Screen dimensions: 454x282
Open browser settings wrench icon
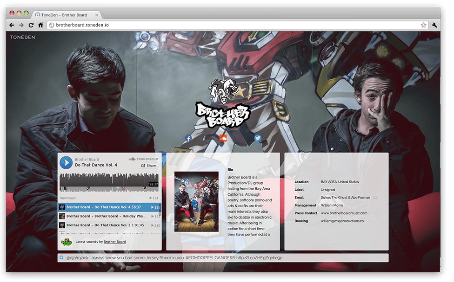click(434, 25)
